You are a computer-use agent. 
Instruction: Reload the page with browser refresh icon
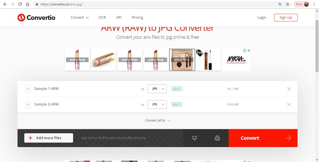click(19, 4)
